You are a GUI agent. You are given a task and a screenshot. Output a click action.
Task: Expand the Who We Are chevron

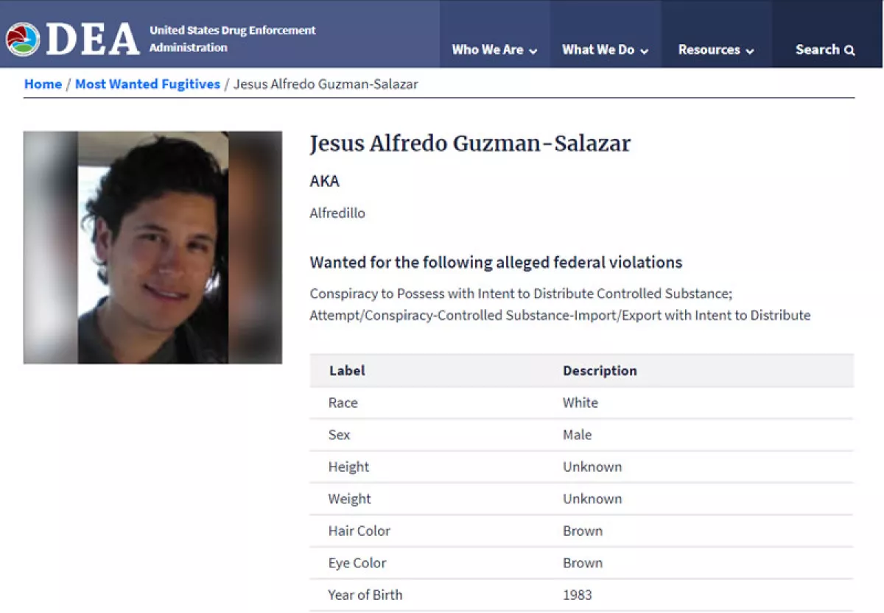coord(533,52)
